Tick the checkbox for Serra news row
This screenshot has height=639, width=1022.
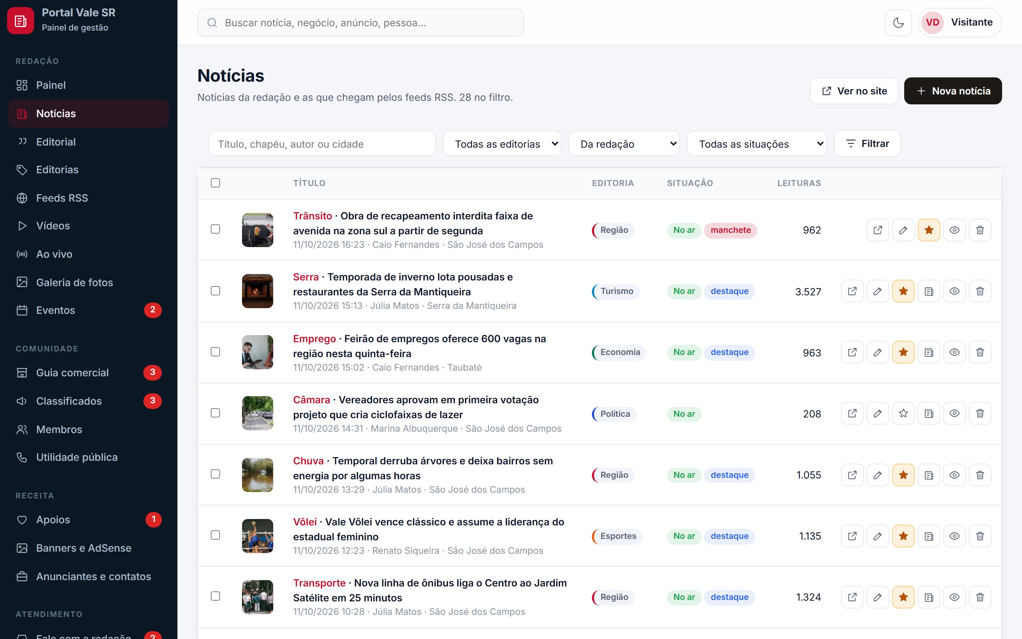point(215,291)
